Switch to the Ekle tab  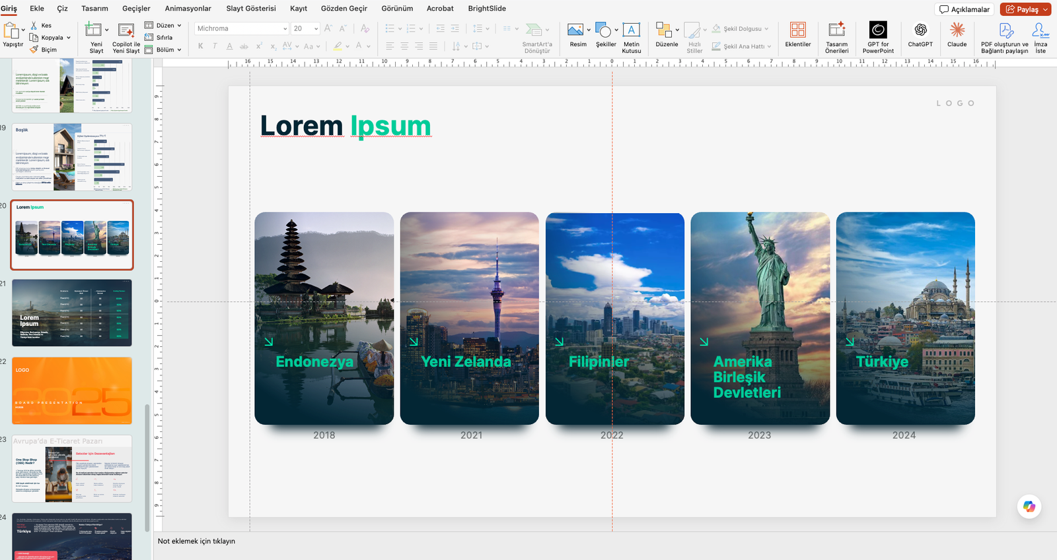tap(37, 9)
